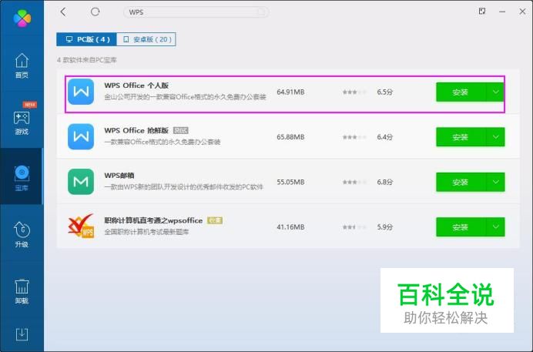The width and height of the screenshot is (533, 352).
Task: Click star rating of WPS Office 个人版
Action: 354,92
